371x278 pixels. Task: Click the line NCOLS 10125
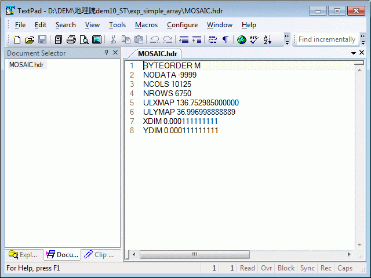pos(167,84)
